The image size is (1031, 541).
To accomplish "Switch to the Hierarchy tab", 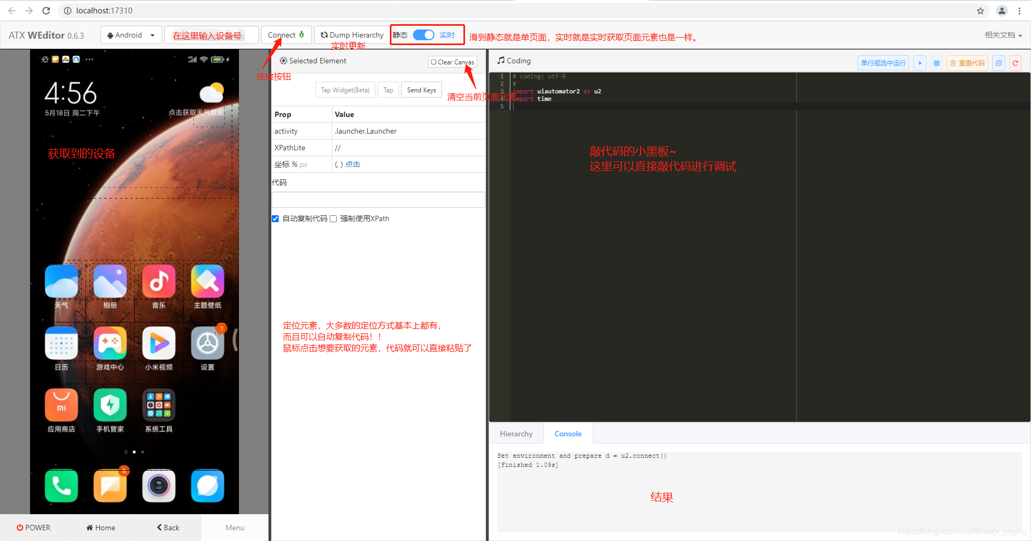I will (515, 433).
